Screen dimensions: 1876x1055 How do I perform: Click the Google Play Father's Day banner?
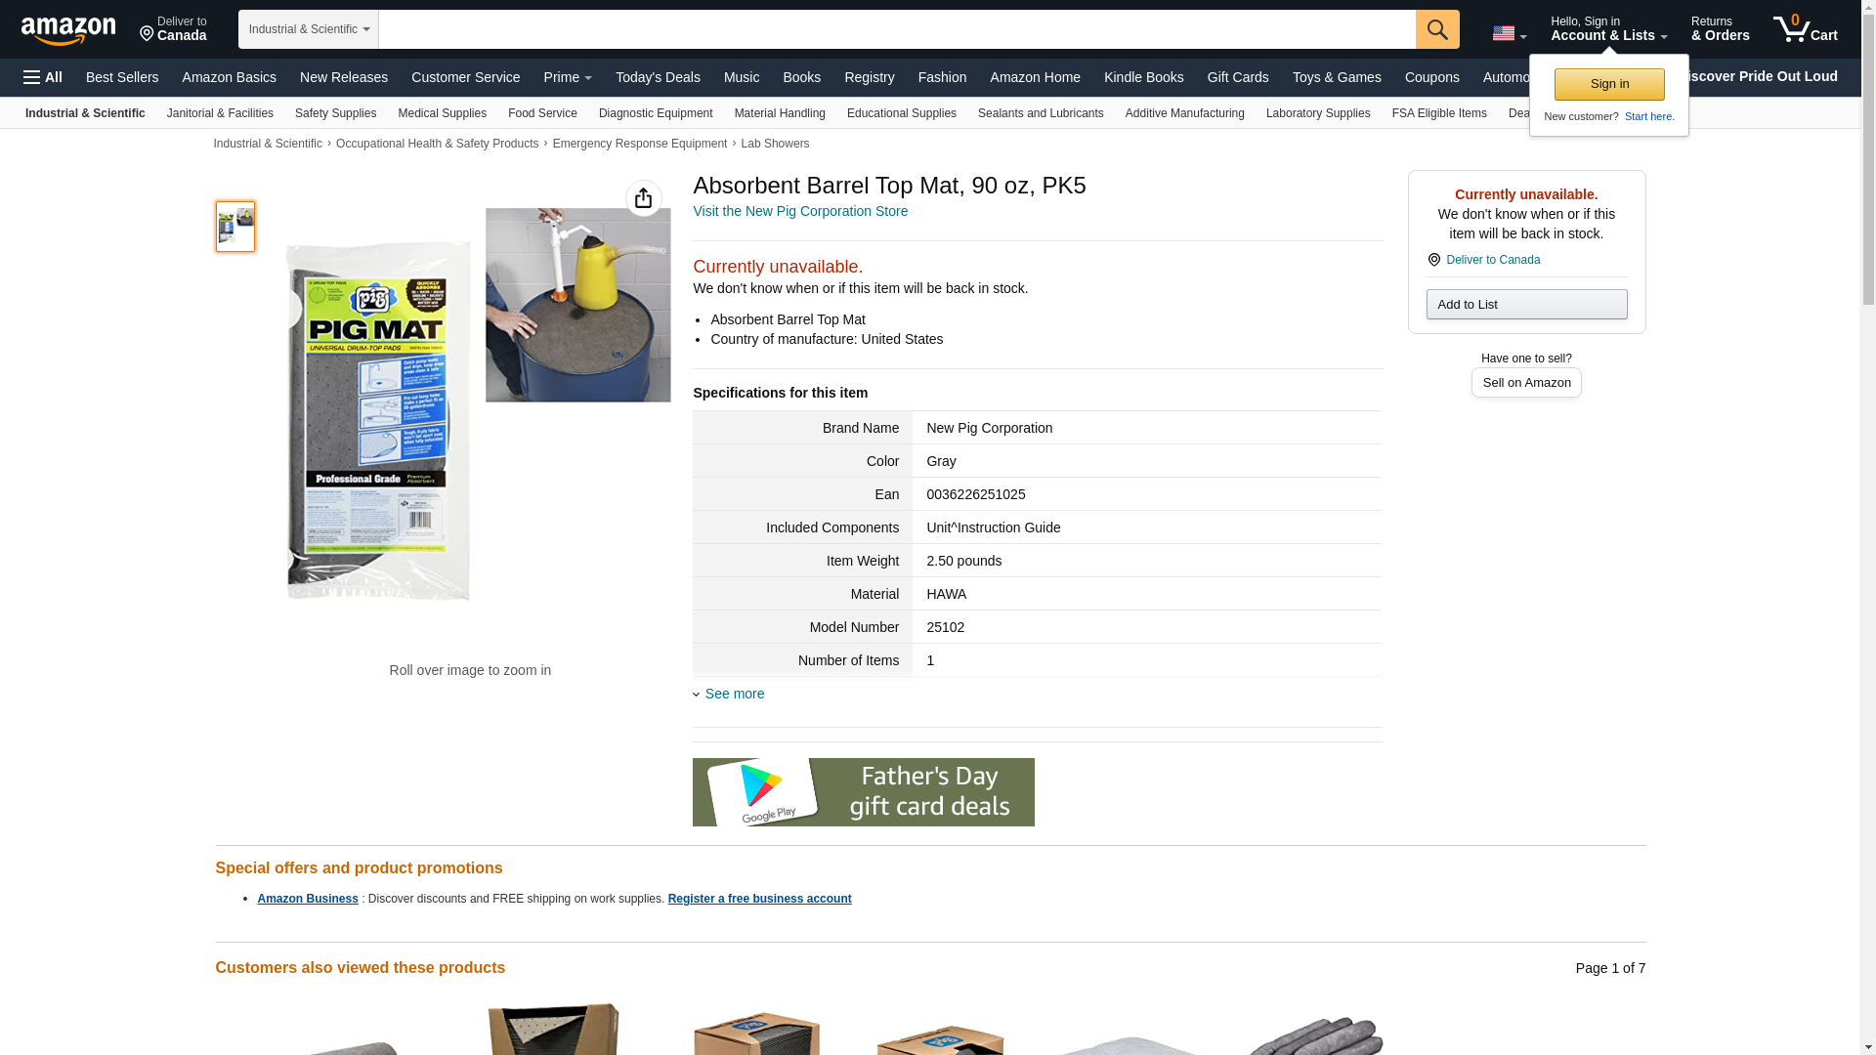point(864,792)
